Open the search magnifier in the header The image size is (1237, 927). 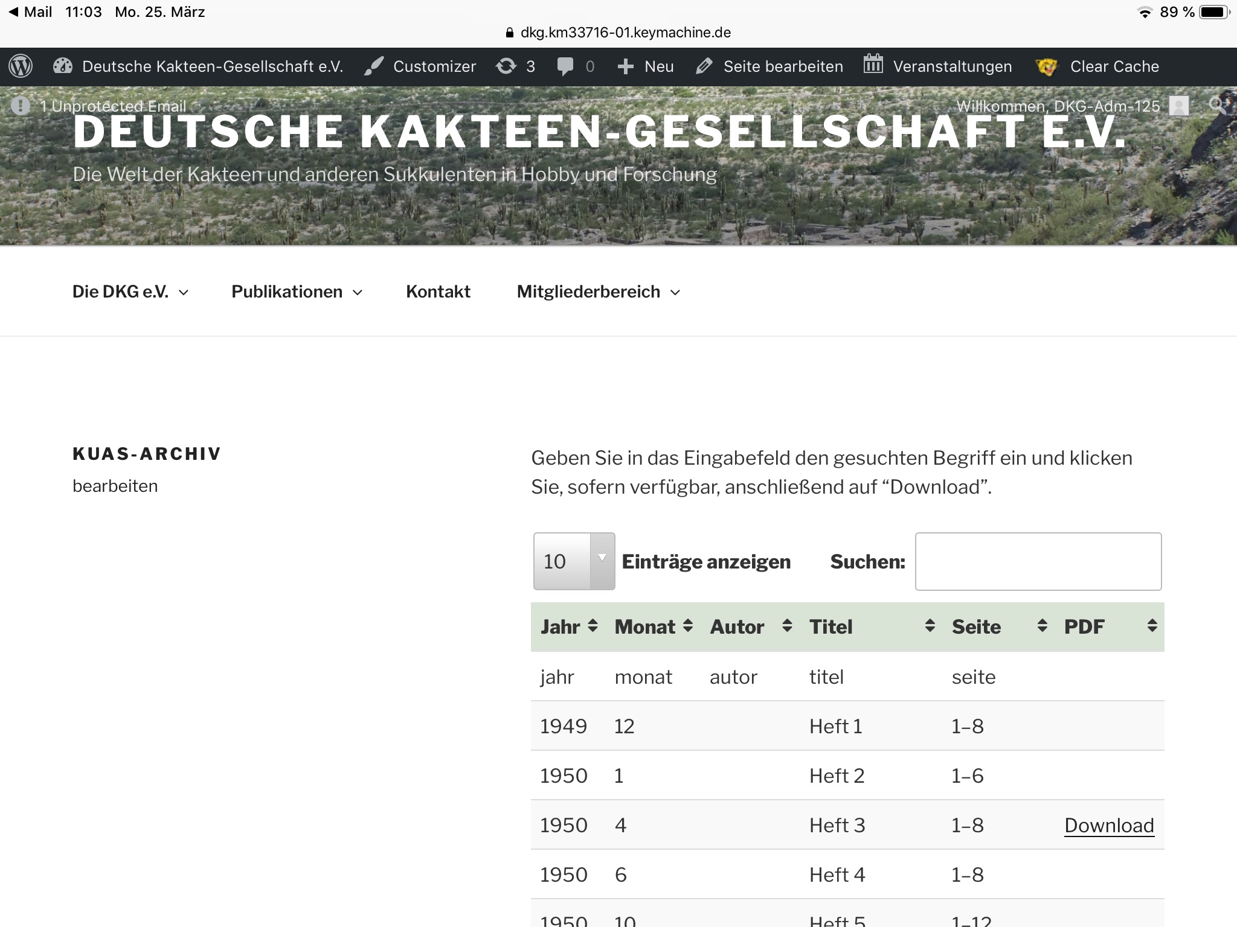(x=1218, y=106)
